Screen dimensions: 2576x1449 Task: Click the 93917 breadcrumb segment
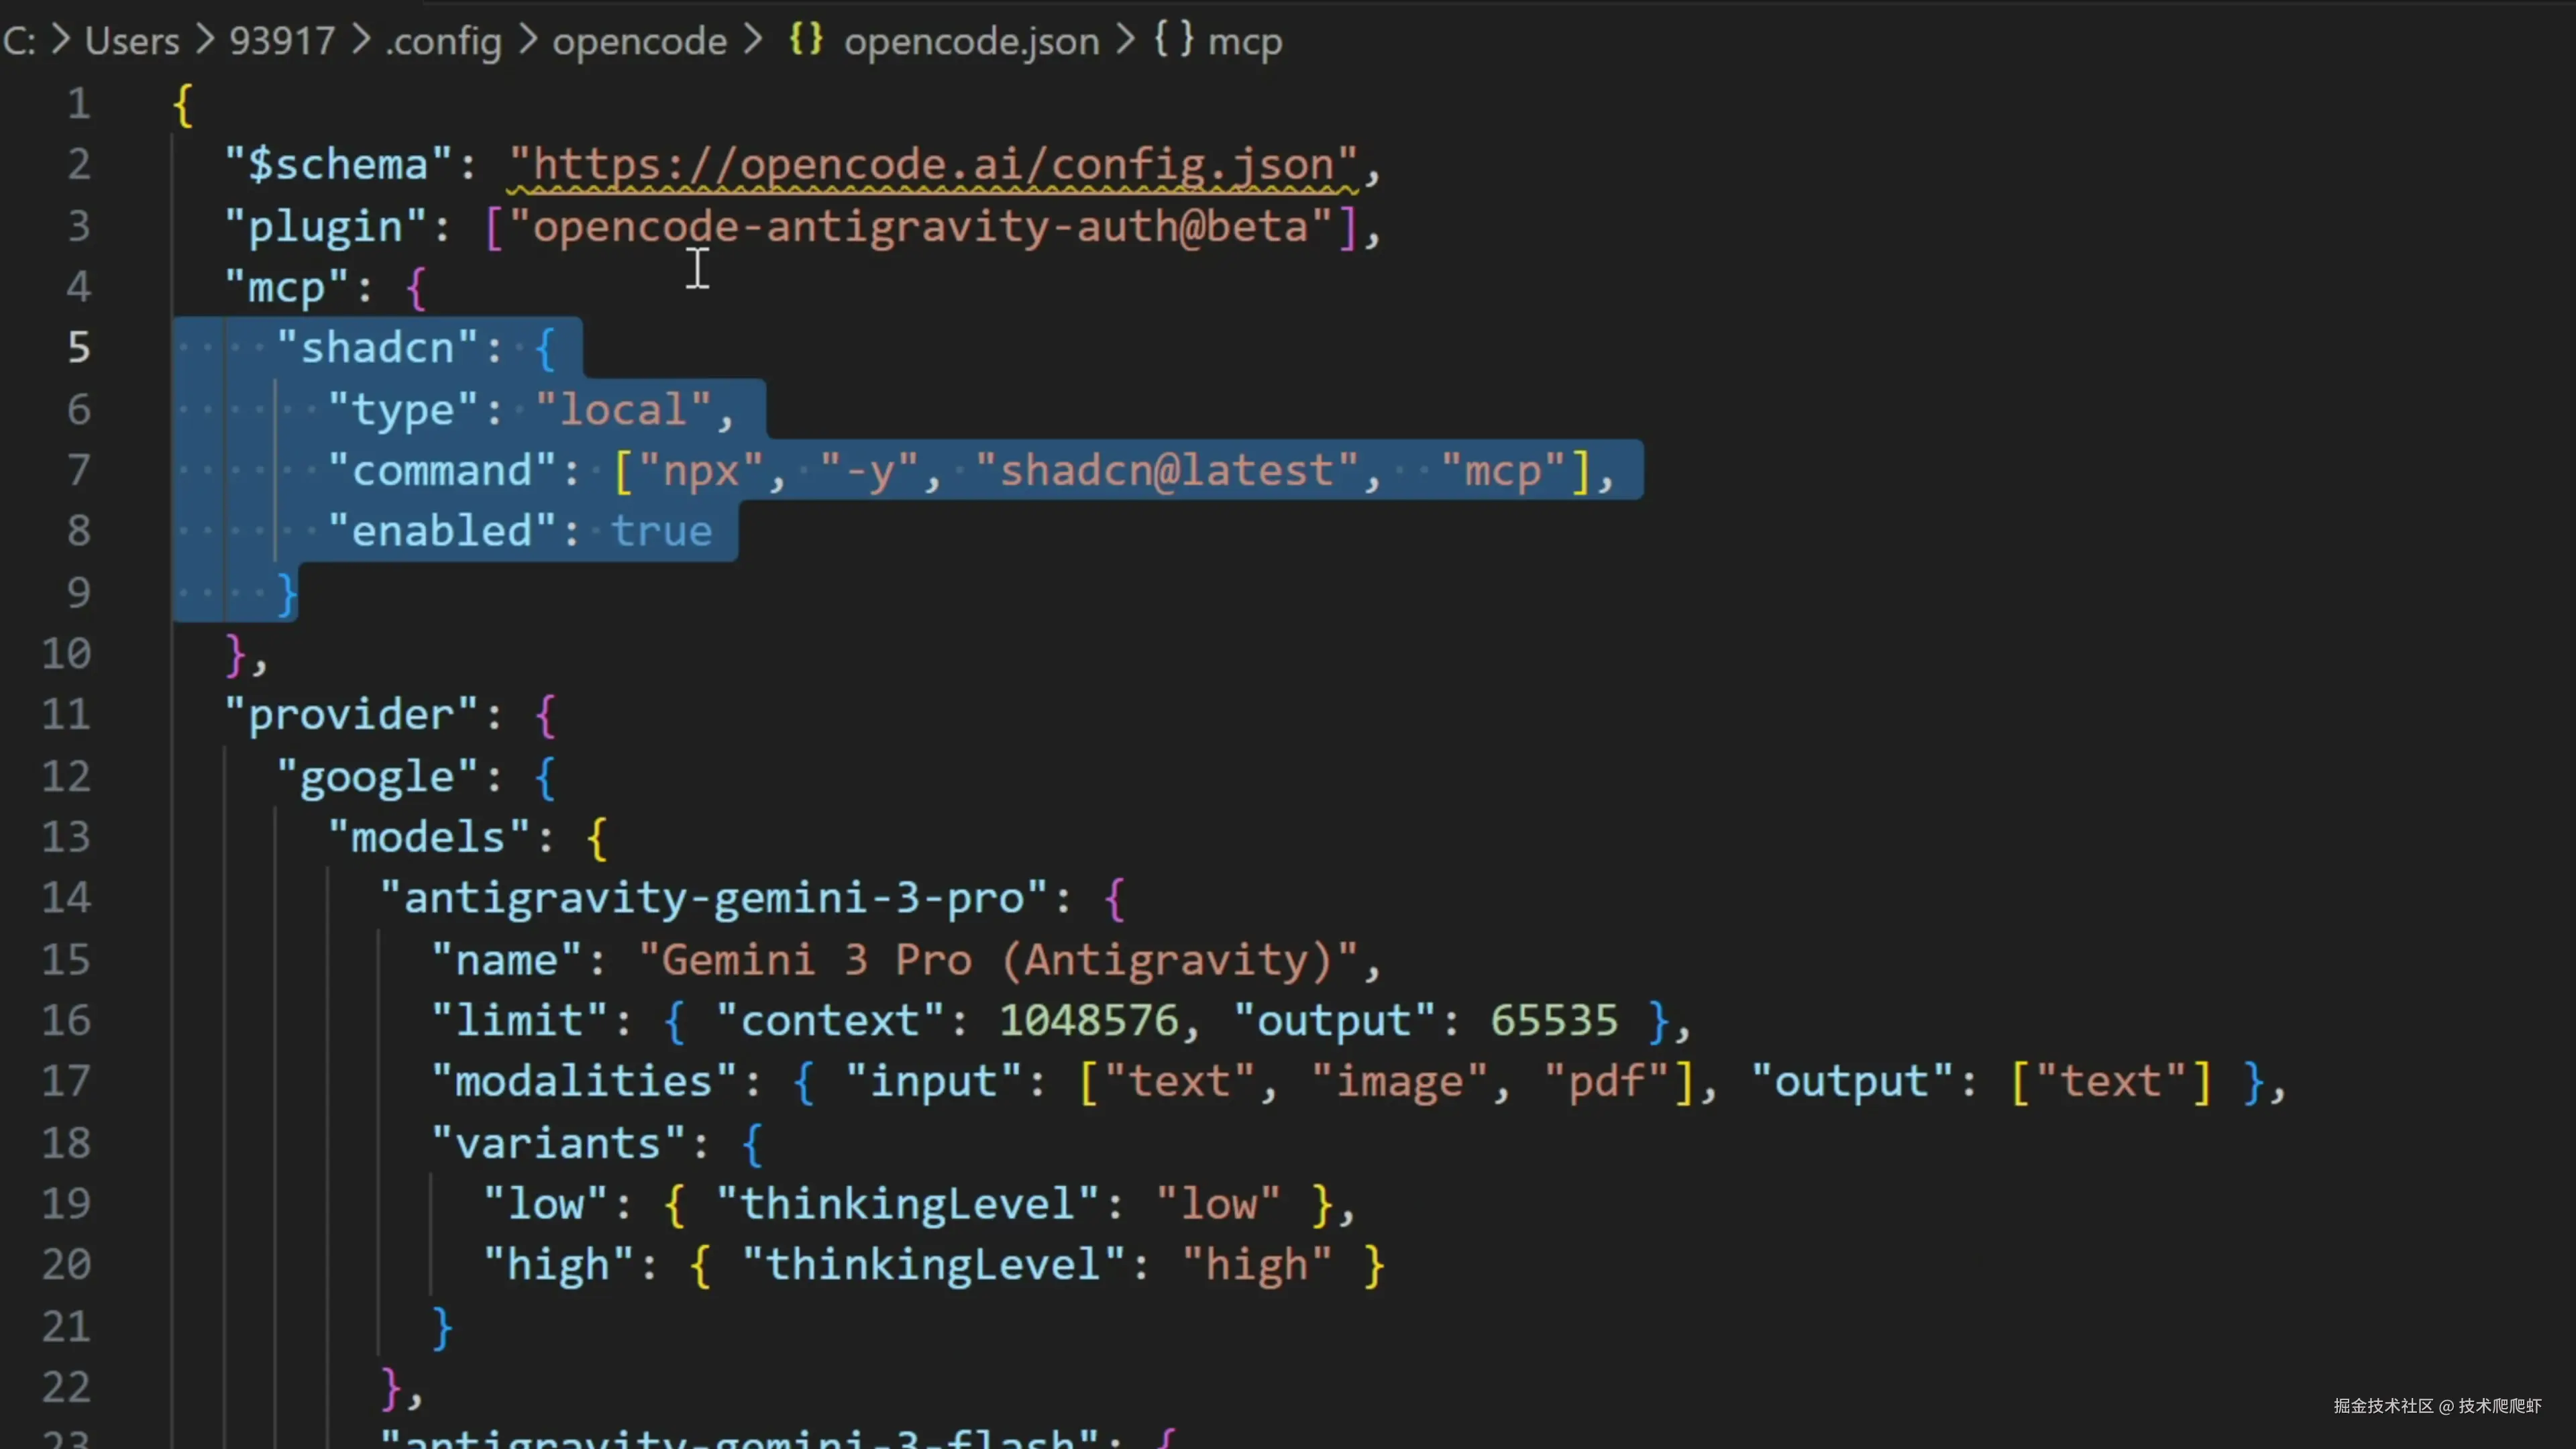click(x=282, y=41)
